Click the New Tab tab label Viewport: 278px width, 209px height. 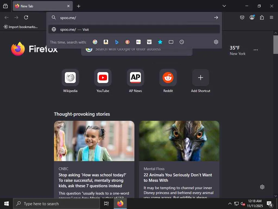coord(27,6)
